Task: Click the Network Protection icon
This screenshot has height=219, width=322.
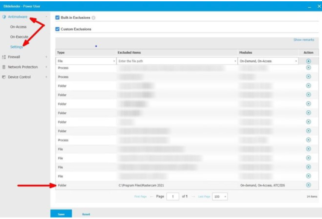Action: pyautogui.click(x=4, y=67)
